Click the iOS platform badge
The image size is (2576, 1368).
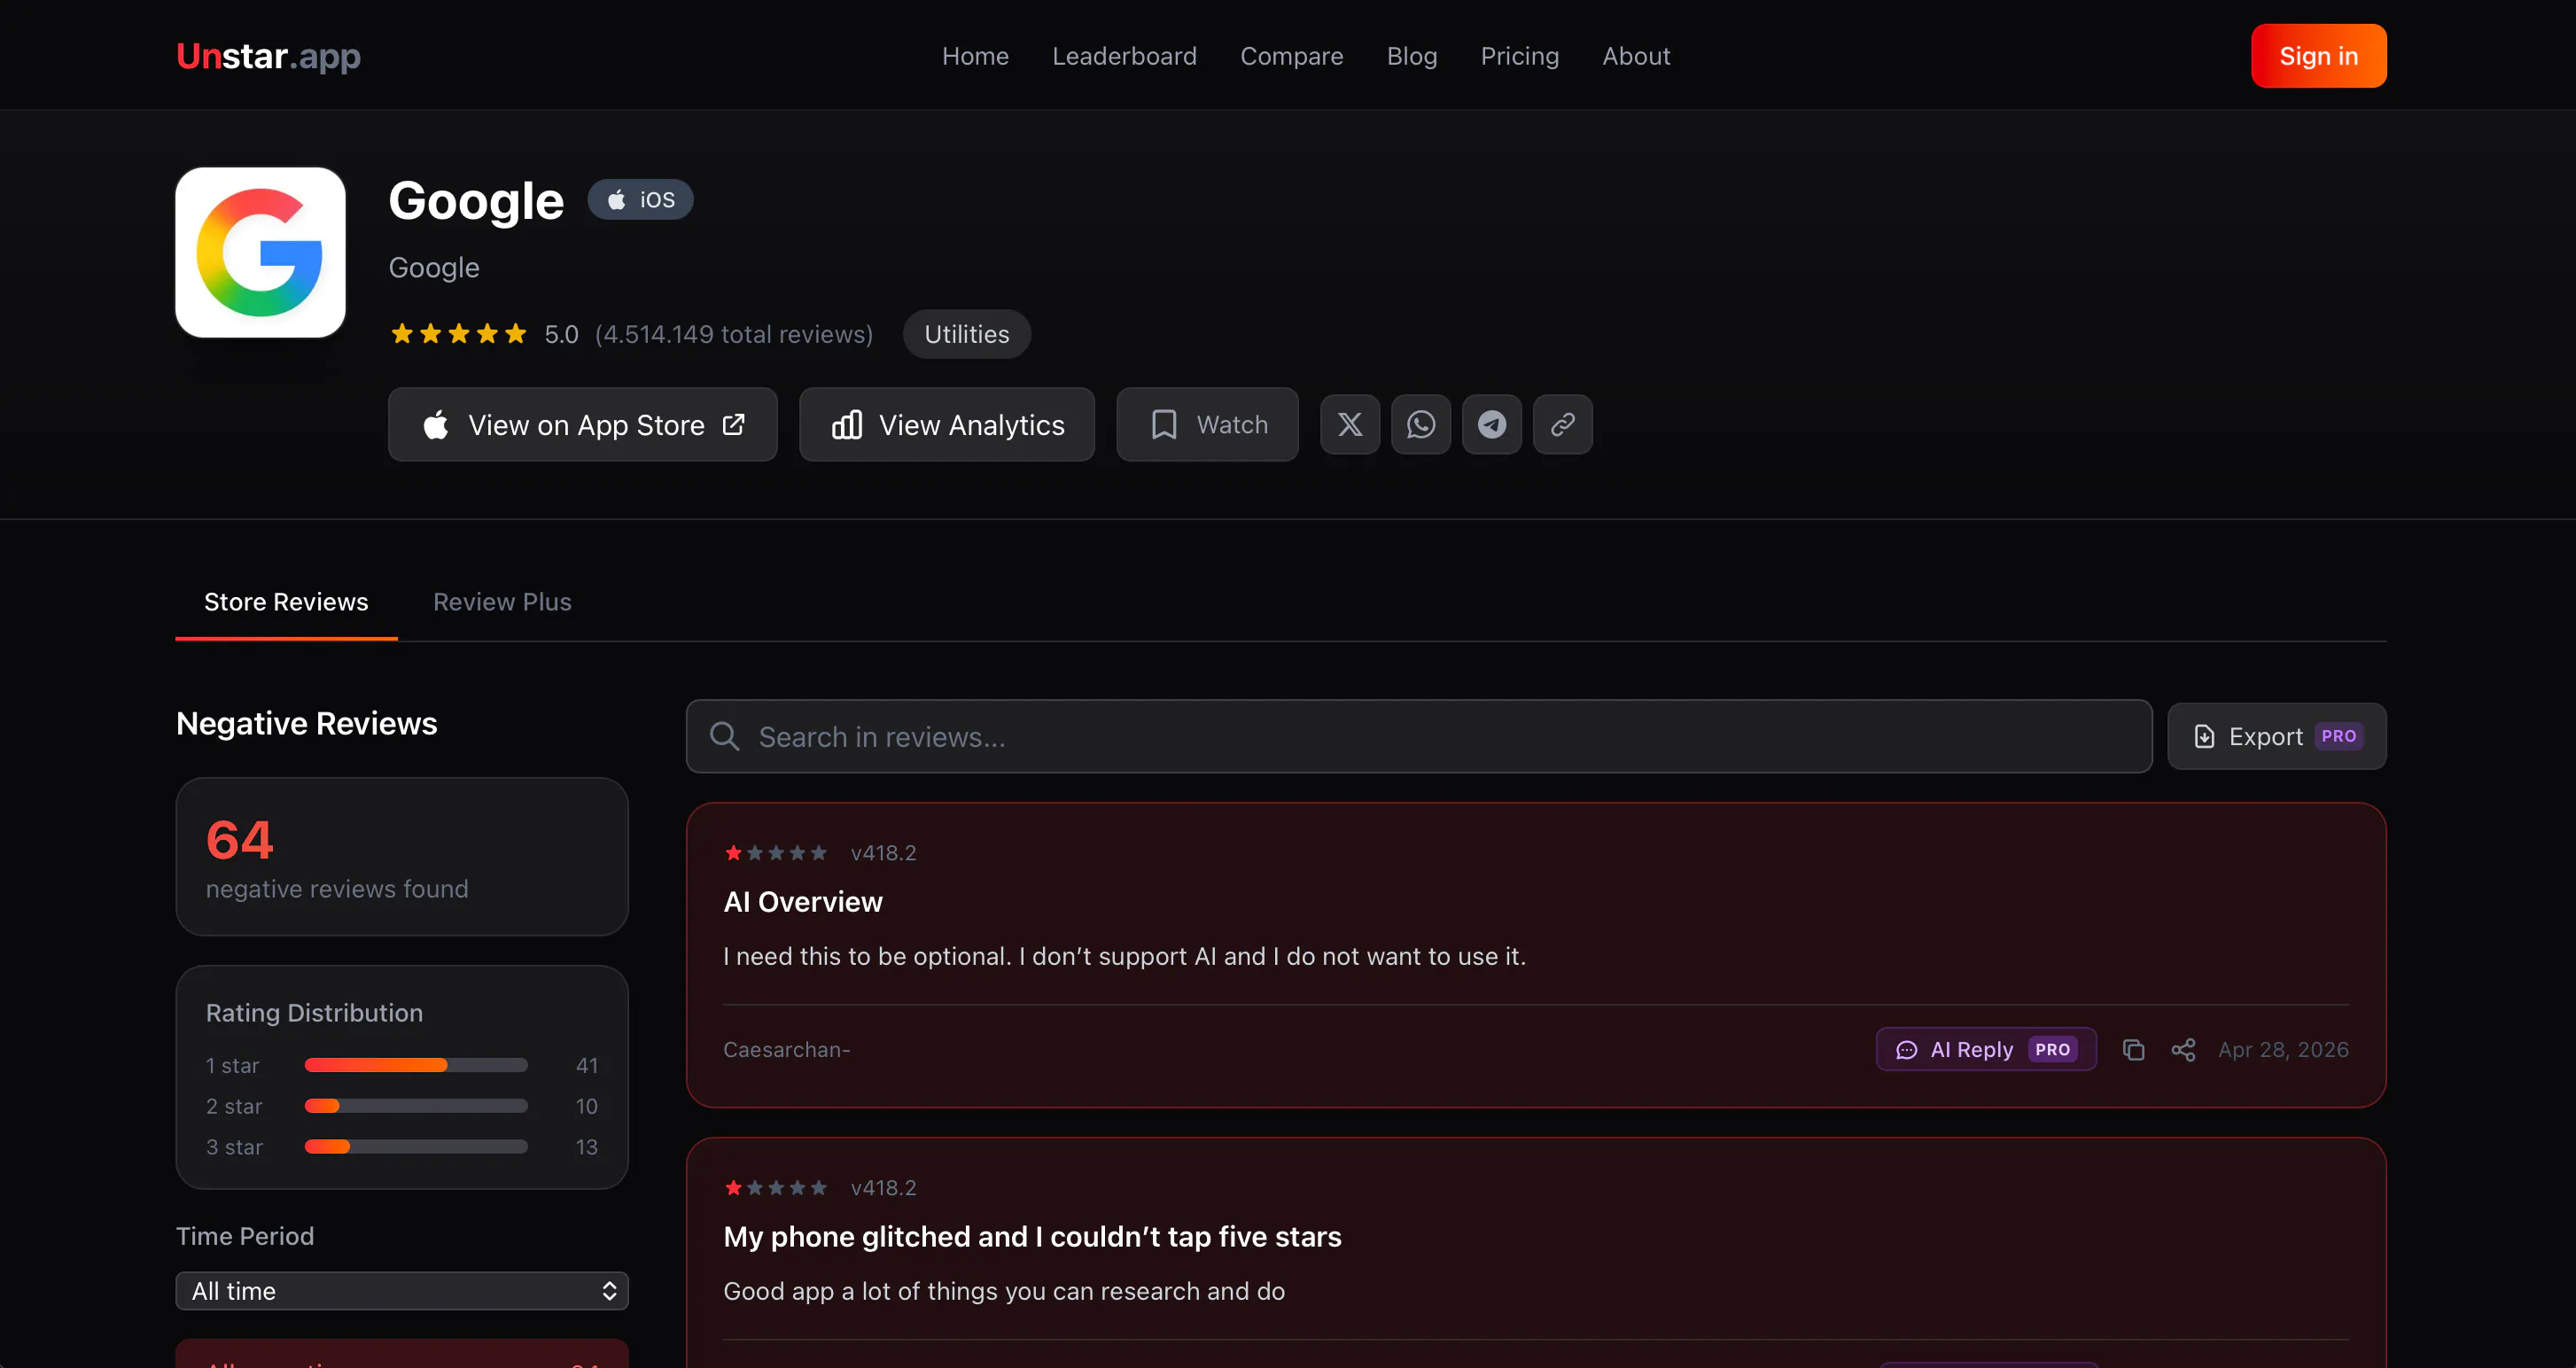pyautogui.click(x=640, y=199)
